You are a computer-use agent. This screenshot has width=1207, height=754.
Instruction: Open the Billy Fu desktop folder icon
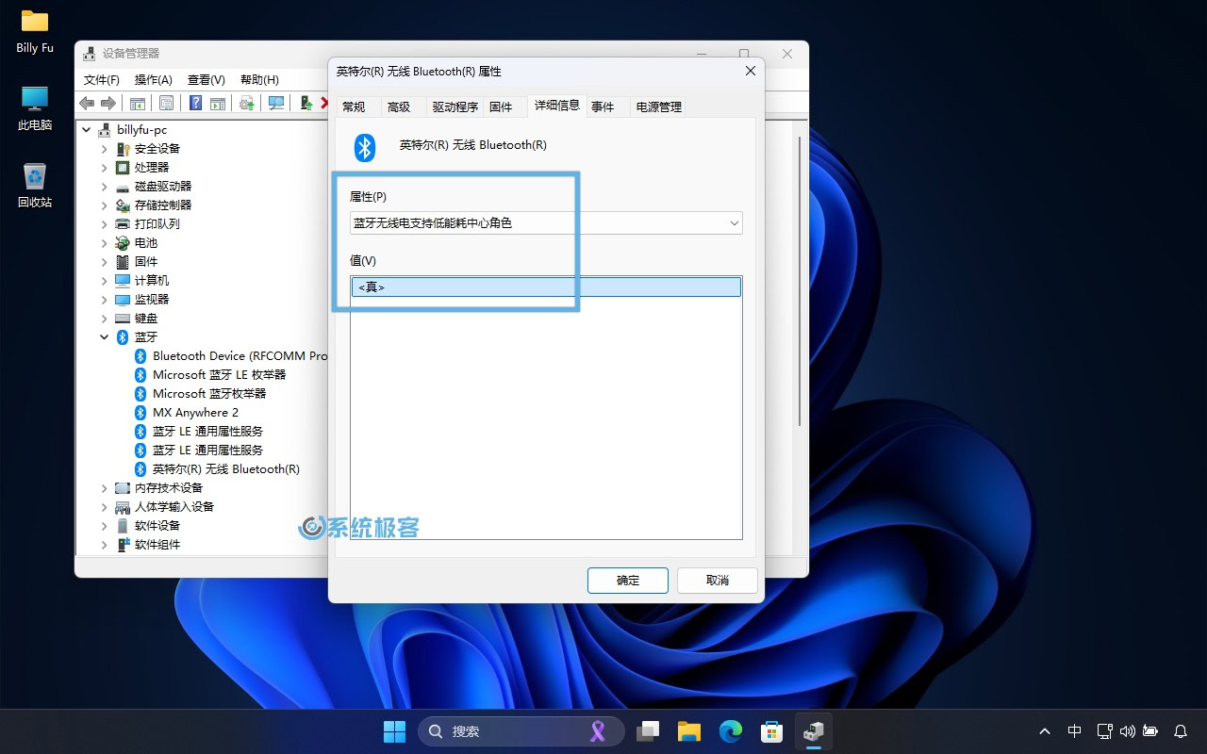click(35, 21)
